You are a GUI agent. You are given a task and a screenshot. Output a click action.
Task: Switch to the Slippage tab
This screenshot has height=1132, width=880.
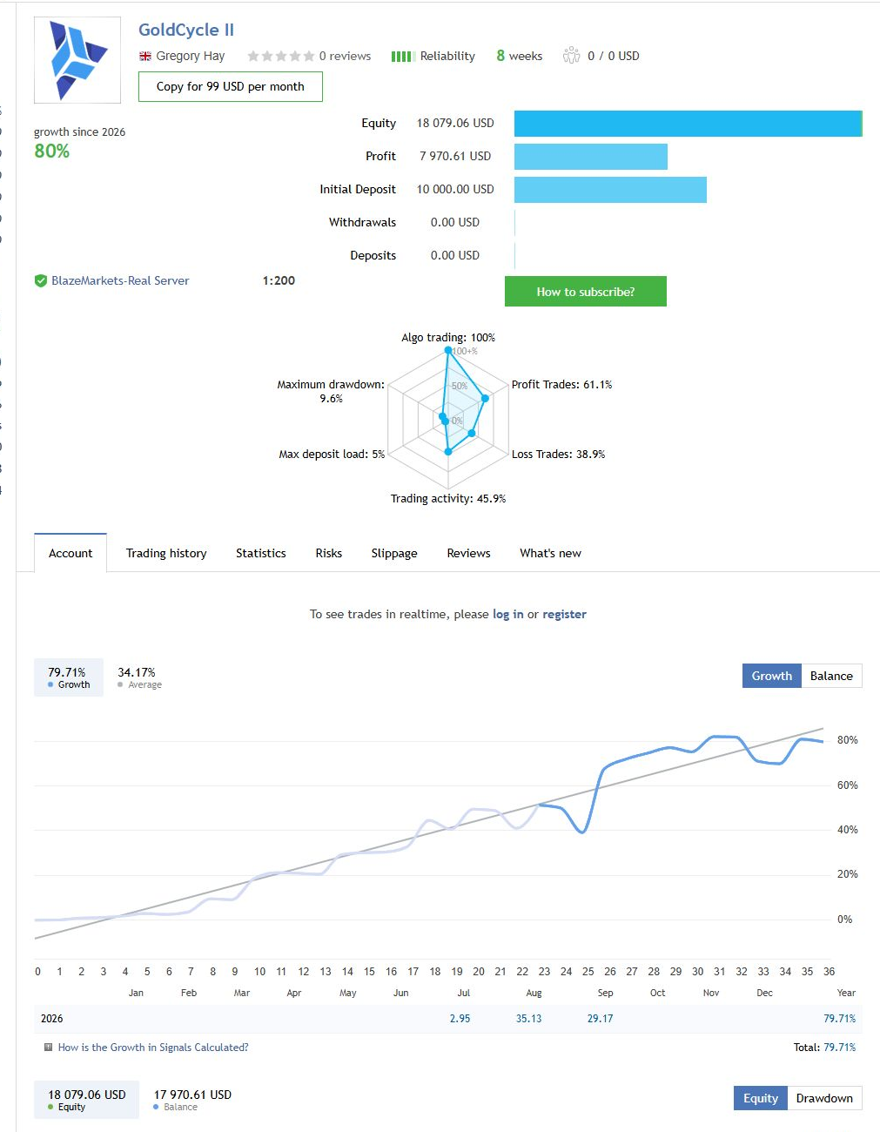tap(394, 553)
